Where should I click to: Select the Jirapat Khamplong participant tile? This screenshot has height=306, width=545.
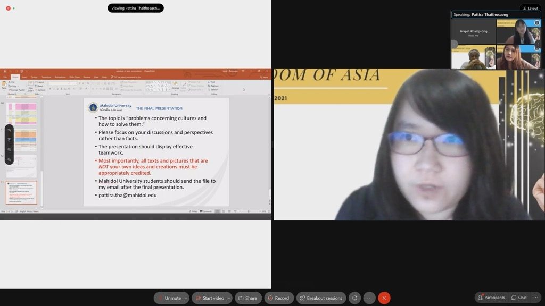[x=473, y=32]
